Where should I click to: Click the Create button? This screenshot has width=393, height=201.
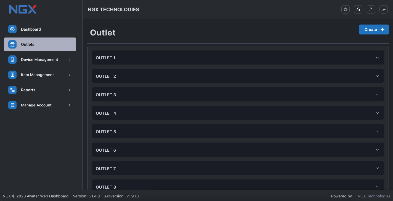(374, 30)
